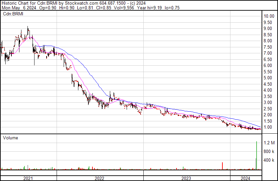Click the 1.2 M volume axis label
This screenshot has height=181, width=278.
[x=269, y=143]
